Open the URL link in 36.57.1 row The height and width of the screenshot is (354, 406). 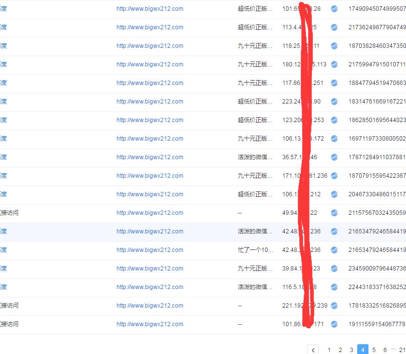click(150, 157)
